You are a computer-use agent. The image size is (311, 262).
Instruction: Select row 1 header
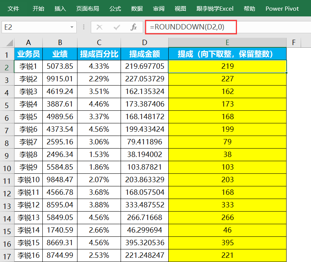click(x=7, y=54)
